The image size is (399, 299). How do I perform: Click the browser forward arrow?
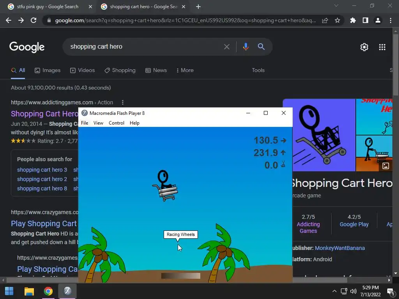(21, 20)
